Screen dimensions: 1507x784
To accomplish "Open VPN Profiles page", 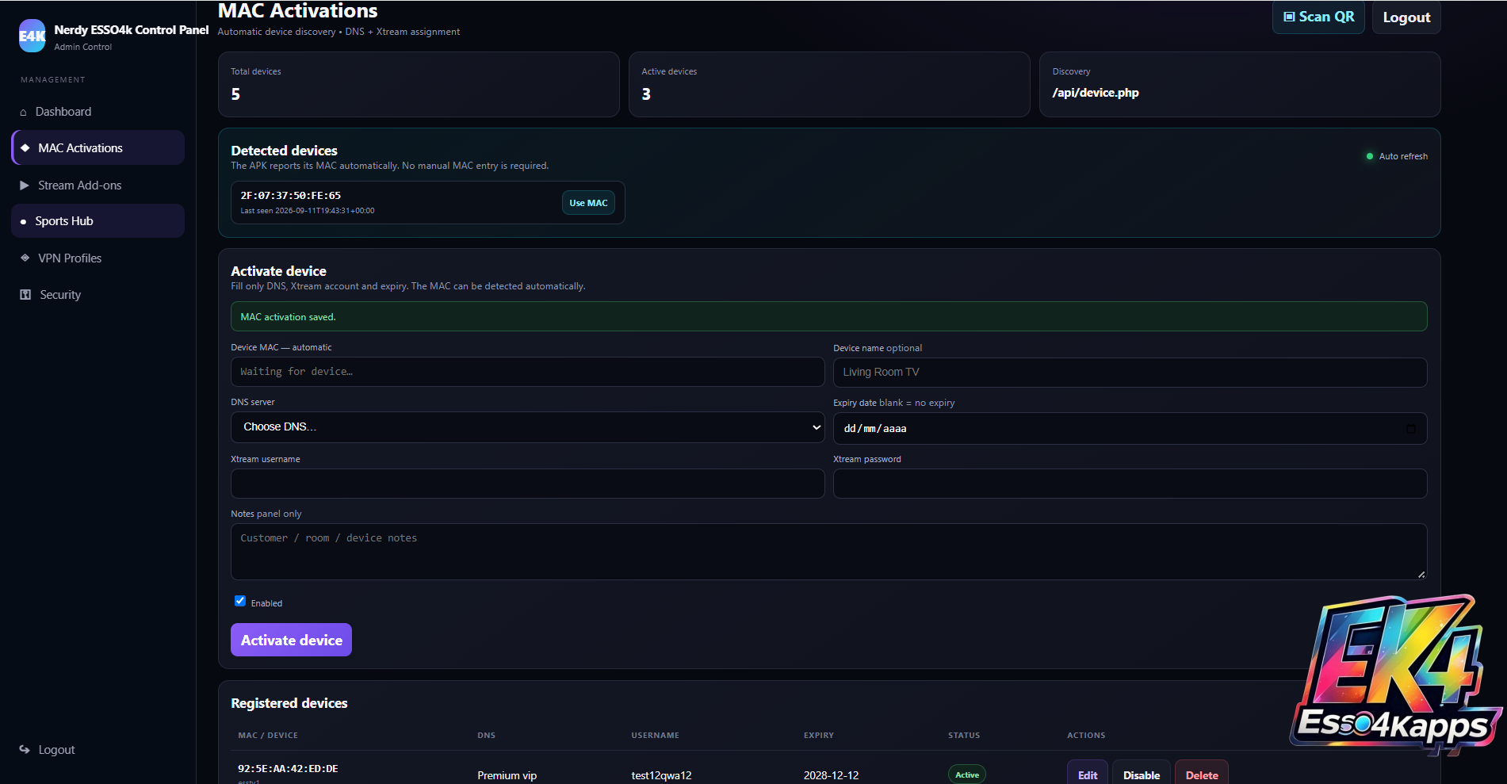I will click(x=98, y=258).
